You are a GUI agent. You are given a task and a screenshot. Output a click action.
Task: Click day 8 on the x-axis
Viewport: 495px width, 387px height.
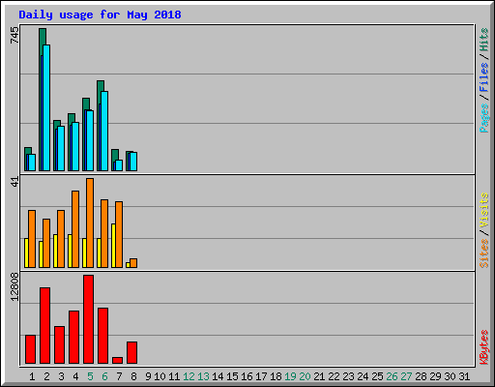click(133, 376)
